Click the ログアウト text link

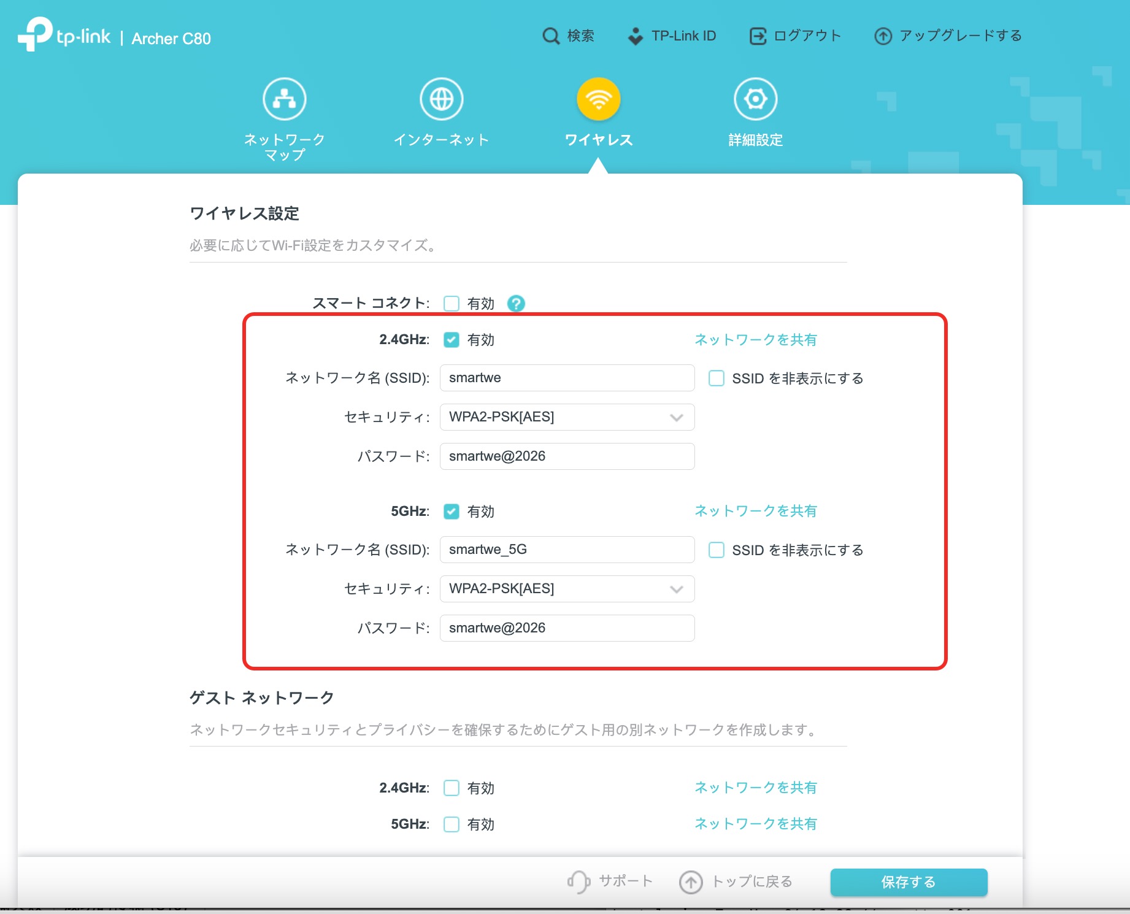807,36
